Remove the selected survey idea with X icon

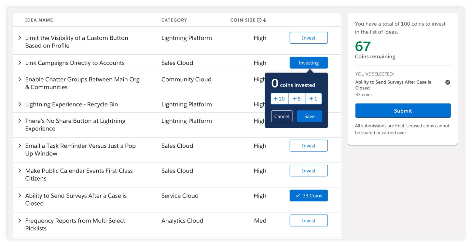(x=448, y=82)
